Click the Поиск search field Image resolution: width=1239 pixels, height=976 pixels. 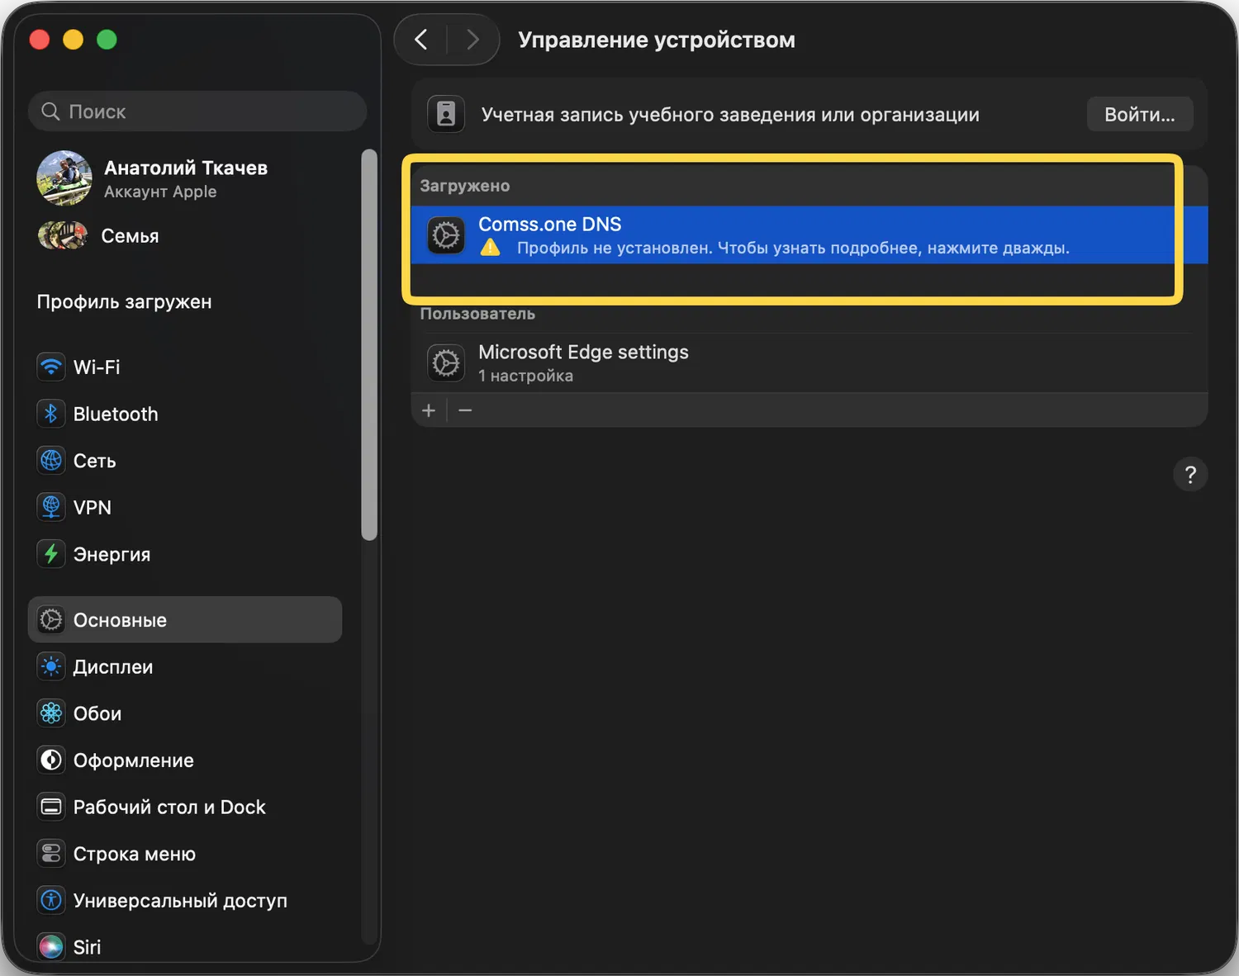(198, 111)
